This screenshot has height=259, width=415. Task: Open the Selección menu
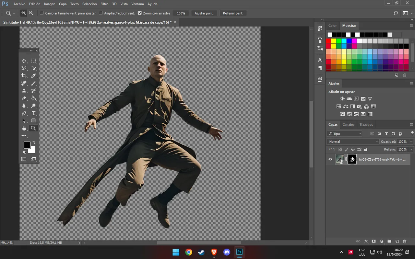point(89,4)
